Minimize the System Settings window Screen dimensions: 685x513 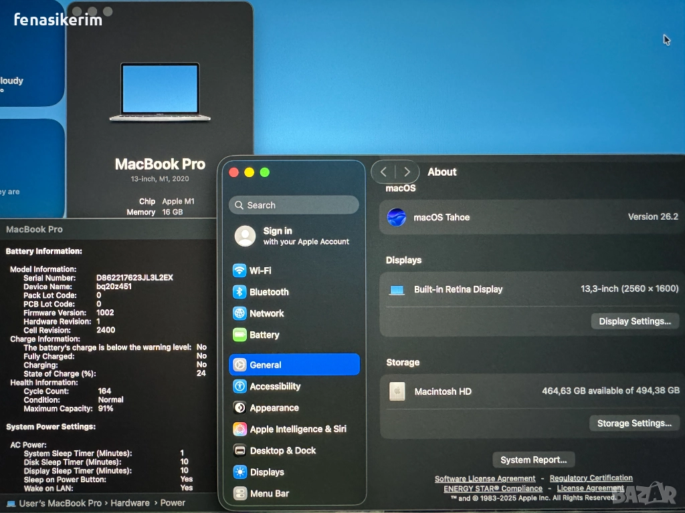click(x=249, y=172)
